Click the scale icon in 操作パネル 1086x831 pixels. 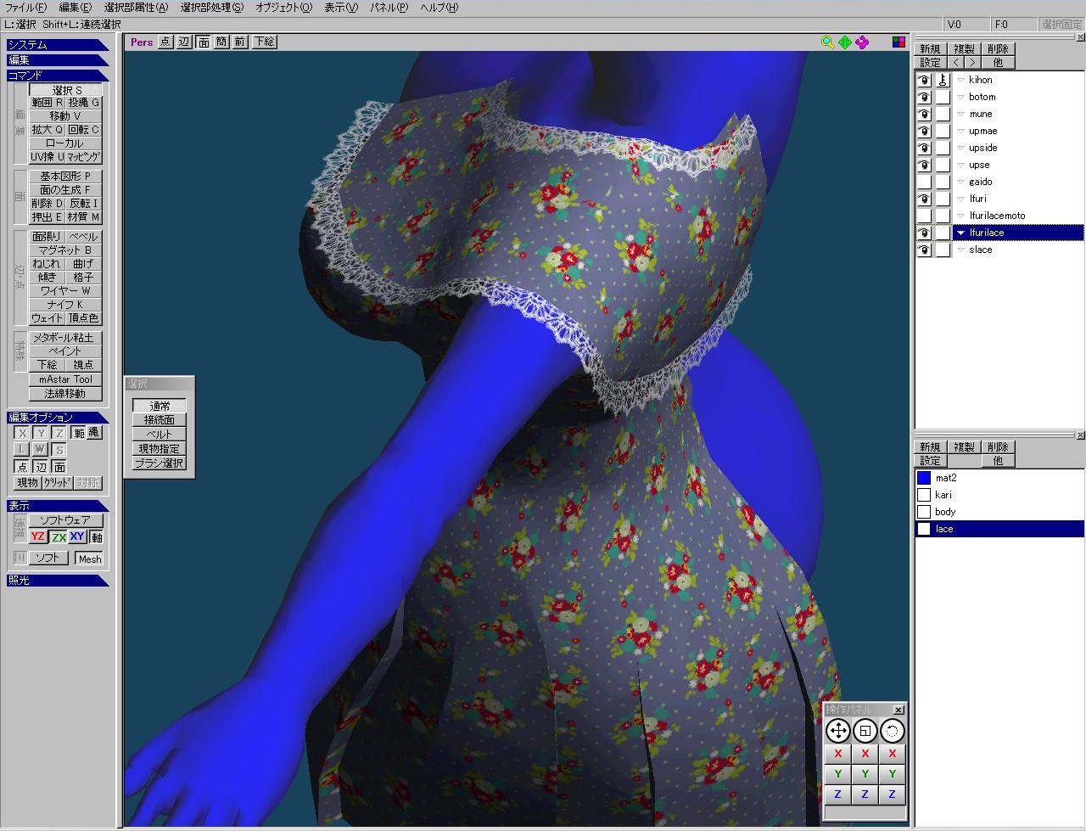[x=865, y=731]
